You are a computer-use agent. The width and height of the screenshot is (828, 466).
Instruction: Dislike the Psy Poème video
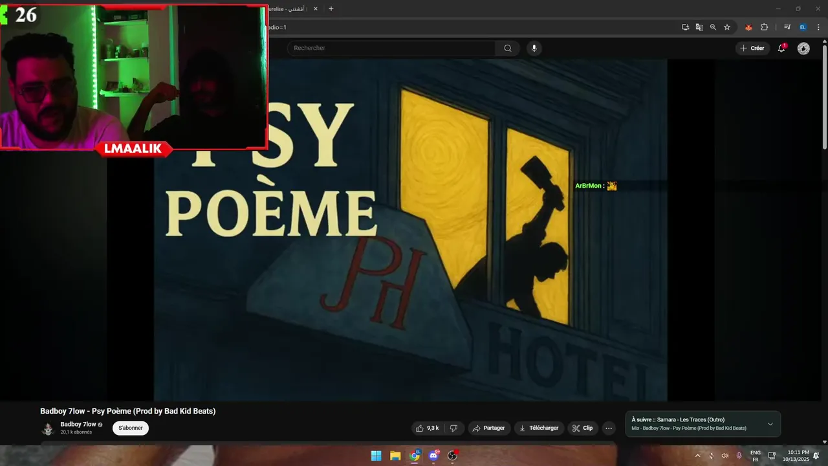click(453, 428)
